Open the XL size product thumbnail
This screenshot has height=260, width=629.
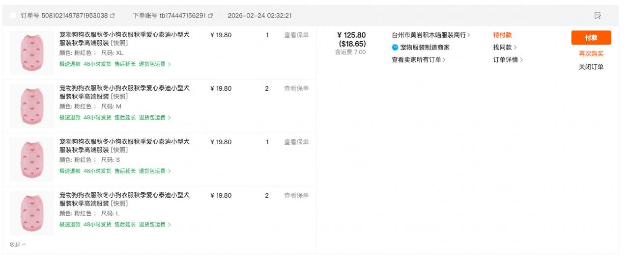click(x=32, y=52)
